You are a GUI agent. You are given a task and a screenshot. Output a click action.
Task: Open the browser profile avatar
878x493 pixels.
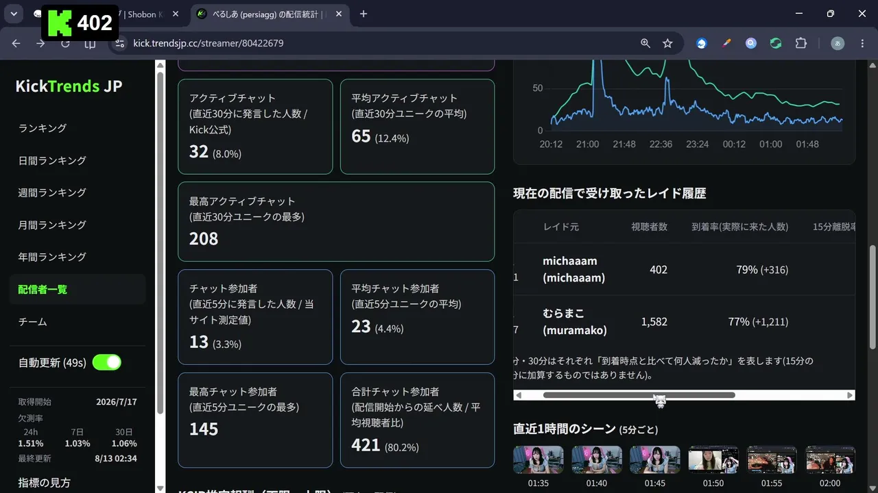point(838,43)
